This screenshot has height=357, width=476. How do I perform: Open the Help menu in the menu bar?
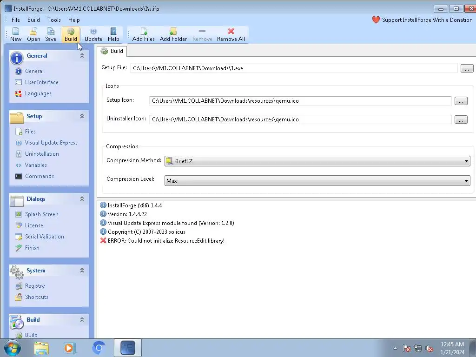coord(74,20)
